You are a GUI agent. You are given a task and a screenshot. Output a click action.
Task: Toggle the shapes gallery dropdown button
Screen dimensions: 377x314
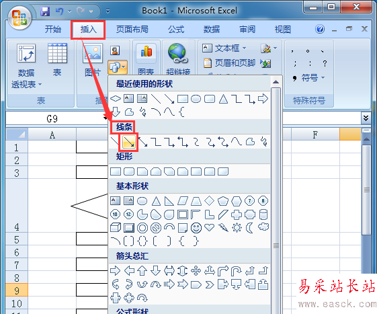tap(118, 67)
